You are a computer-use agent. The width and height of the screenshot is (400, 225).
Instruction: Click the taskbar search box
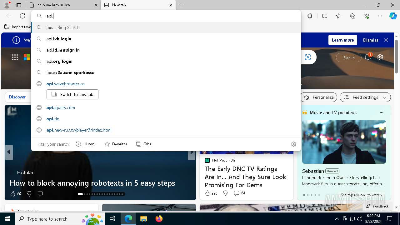tap(60, 219)
